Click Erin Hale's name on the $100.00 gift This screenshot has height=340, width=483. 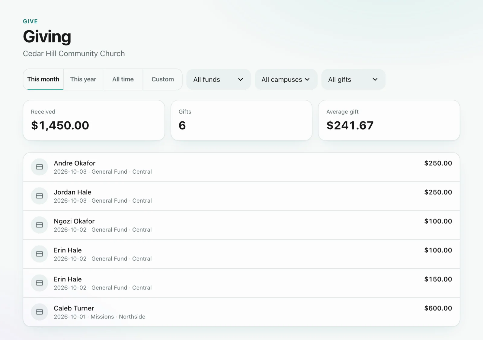tap(68, 250)
